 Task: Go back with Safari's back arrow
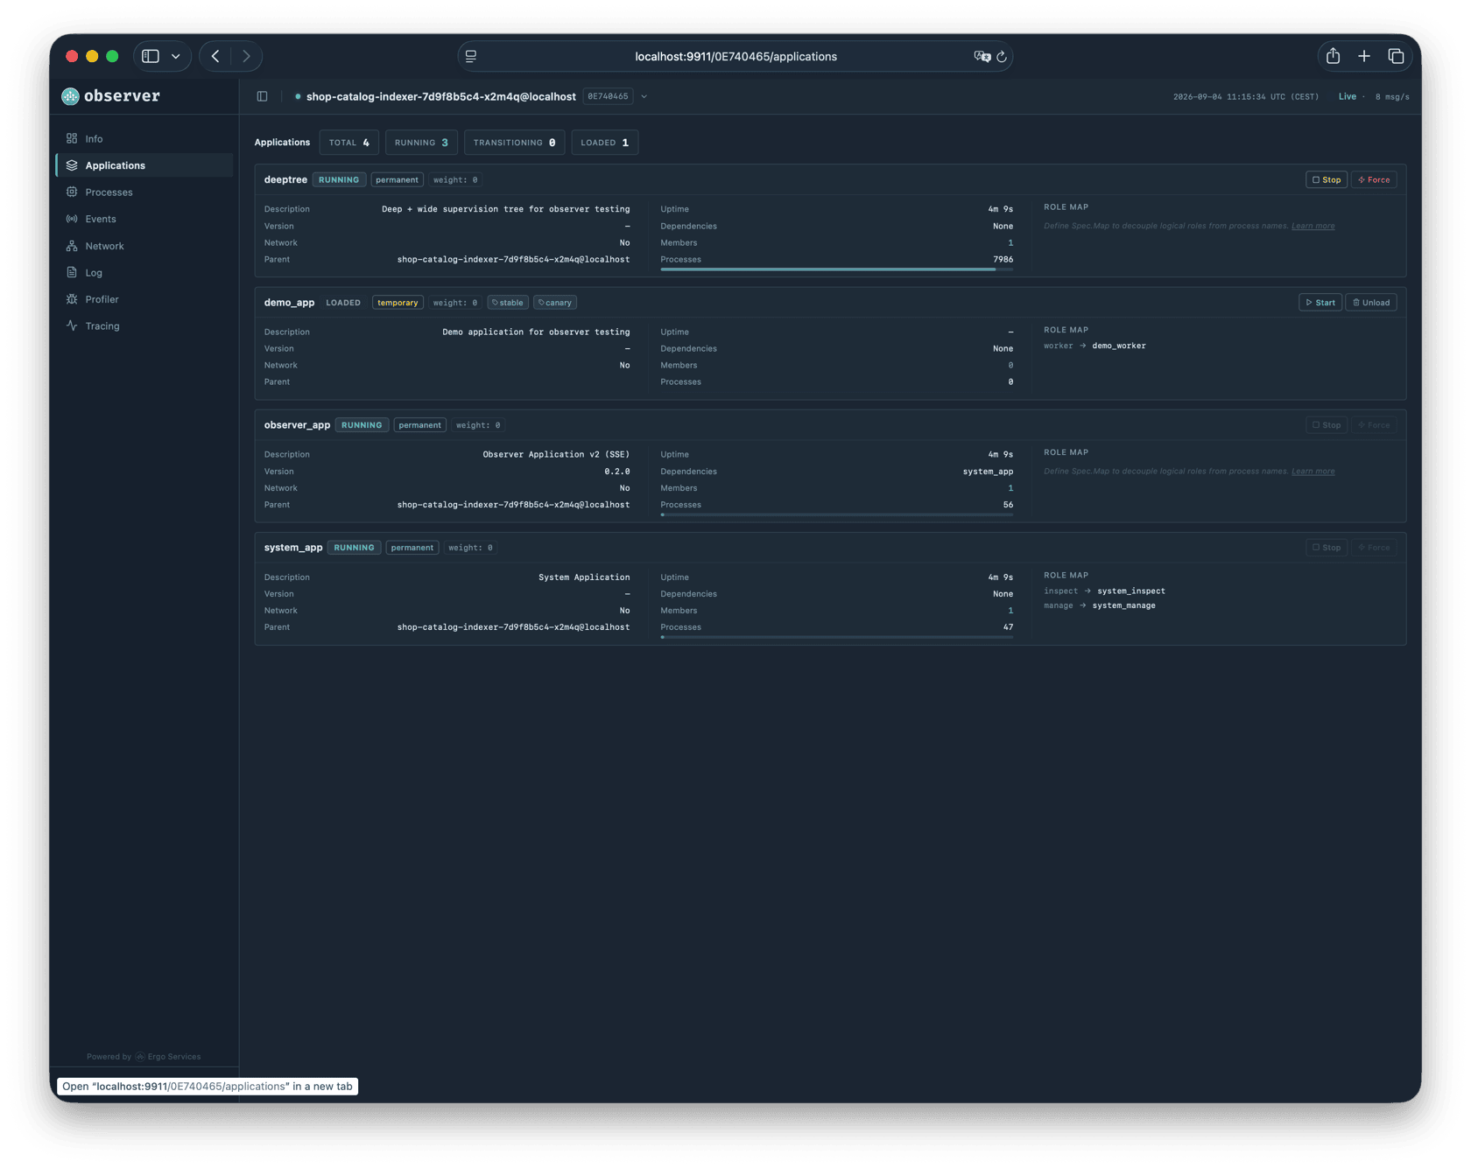point(215,56)
